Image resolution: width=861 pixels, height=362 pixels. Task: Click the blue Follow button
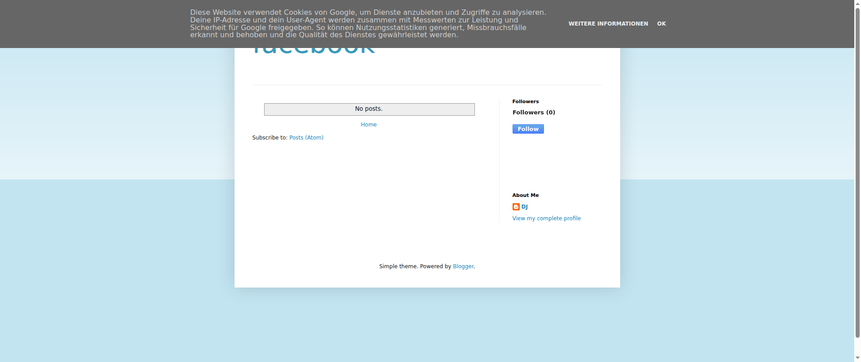tap(528, 129)
